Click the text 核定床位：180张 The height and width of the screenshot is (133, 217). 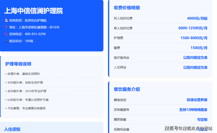(x=21, y=41)
